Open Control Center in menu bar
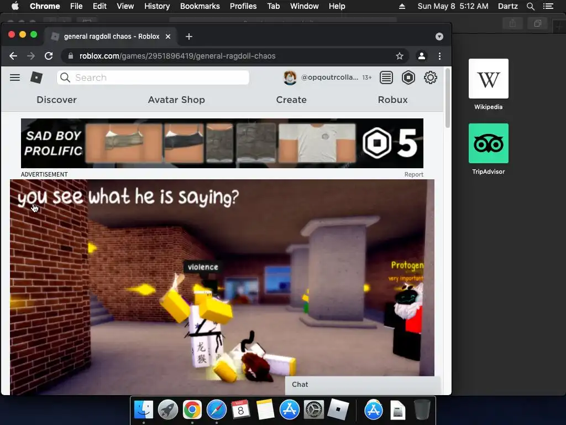The height and width of the screenshot is (425, 566). [548, 6]
